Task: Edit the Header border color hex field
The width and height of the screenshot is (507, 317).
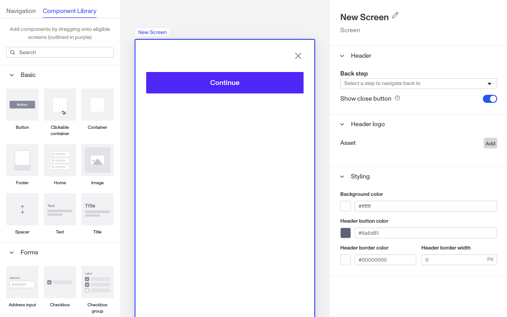Action: point(385,260)
